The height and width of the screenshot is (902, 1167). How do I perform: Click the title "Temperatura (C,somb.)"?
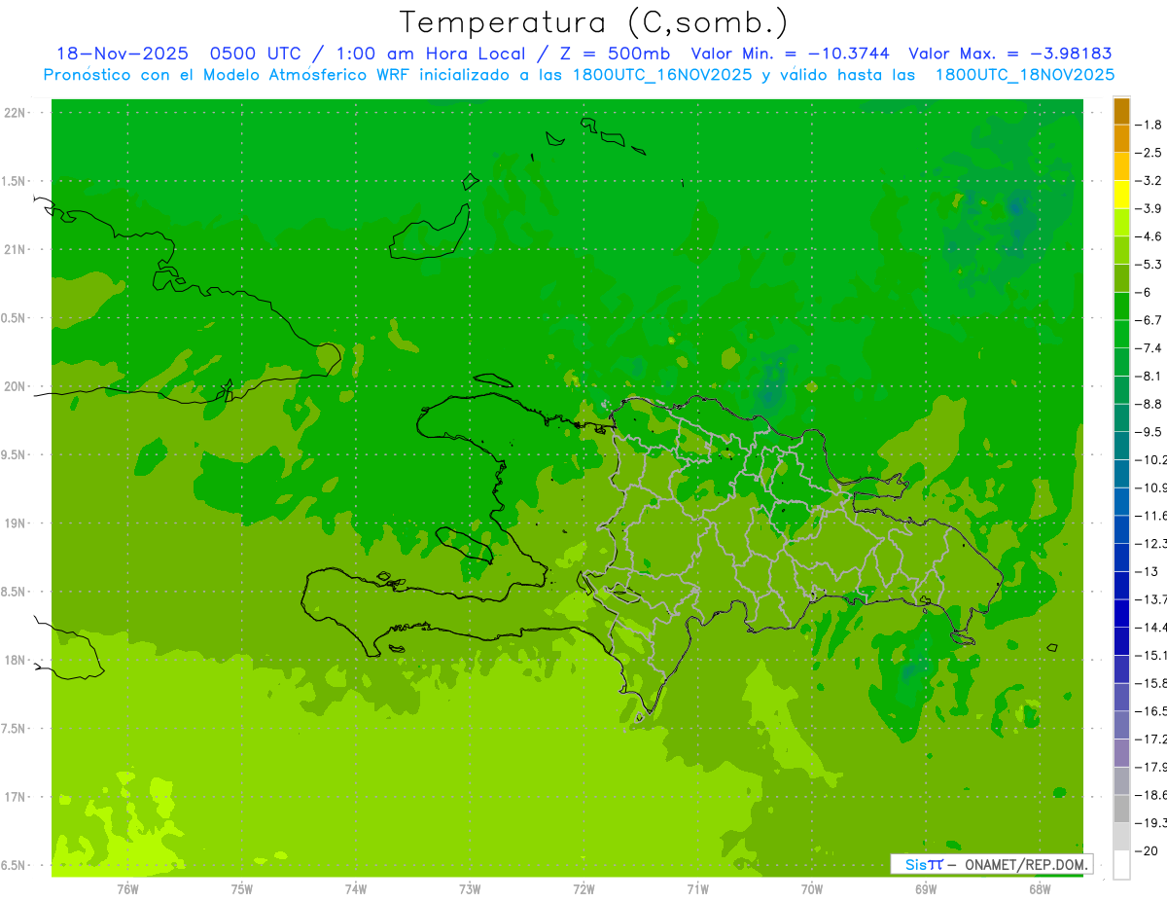click(x=593, y=22)
